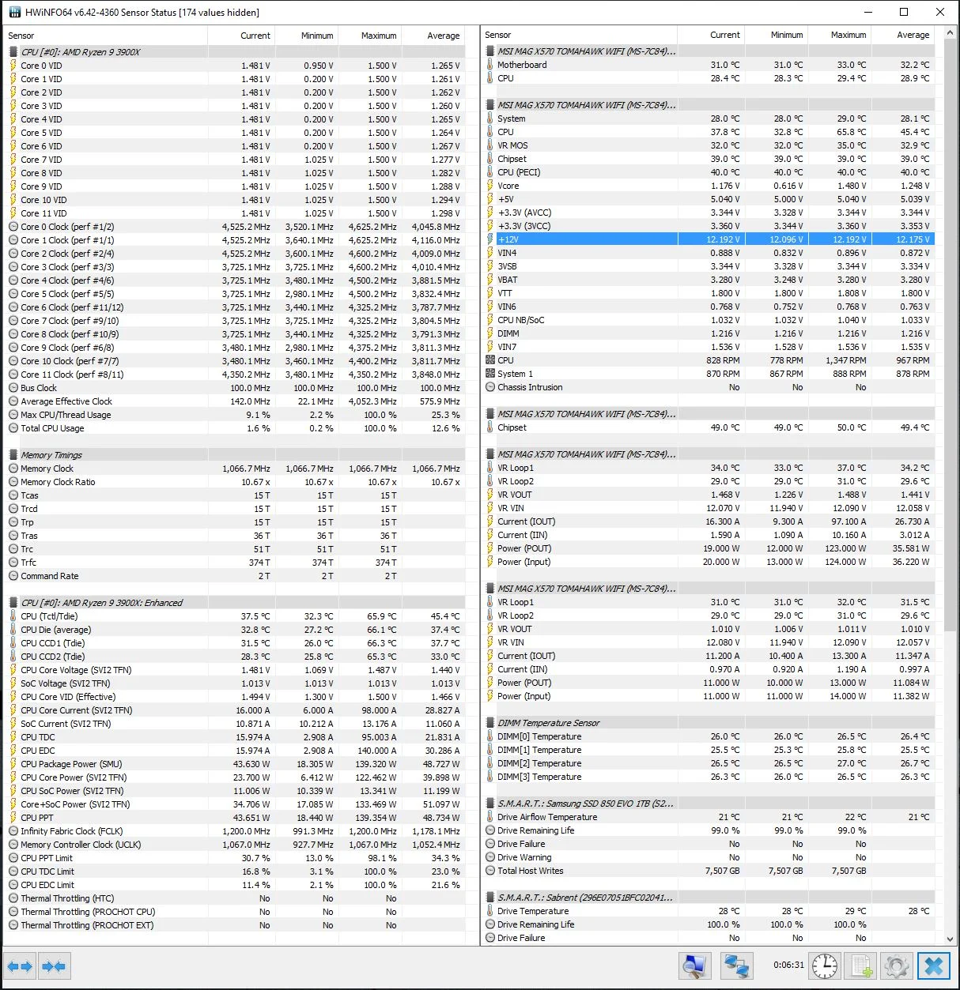960x990 pixels.
Task: Click the fan icon beside System 1
Action: [490, 374]
